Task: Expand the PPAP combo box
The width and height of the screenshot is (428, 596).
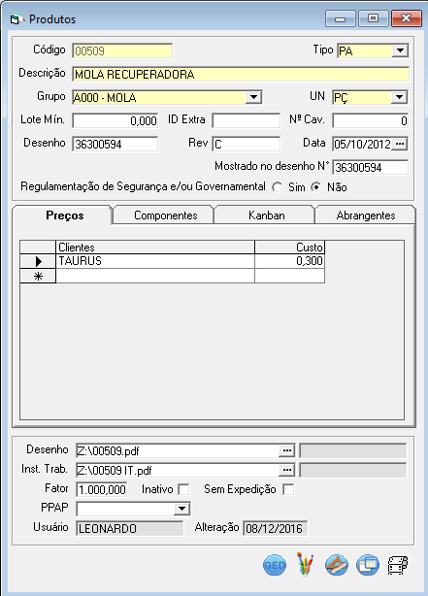Action: point(182,509)
